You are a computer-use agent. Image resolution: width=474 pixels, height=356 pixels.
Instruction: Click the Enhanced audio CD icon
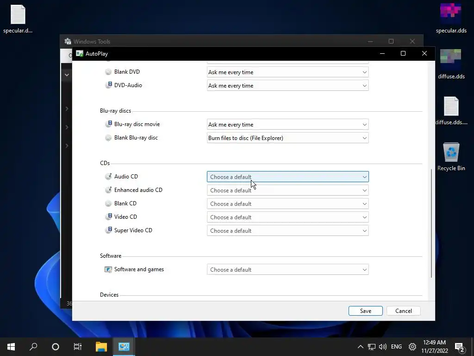point(108,190)
